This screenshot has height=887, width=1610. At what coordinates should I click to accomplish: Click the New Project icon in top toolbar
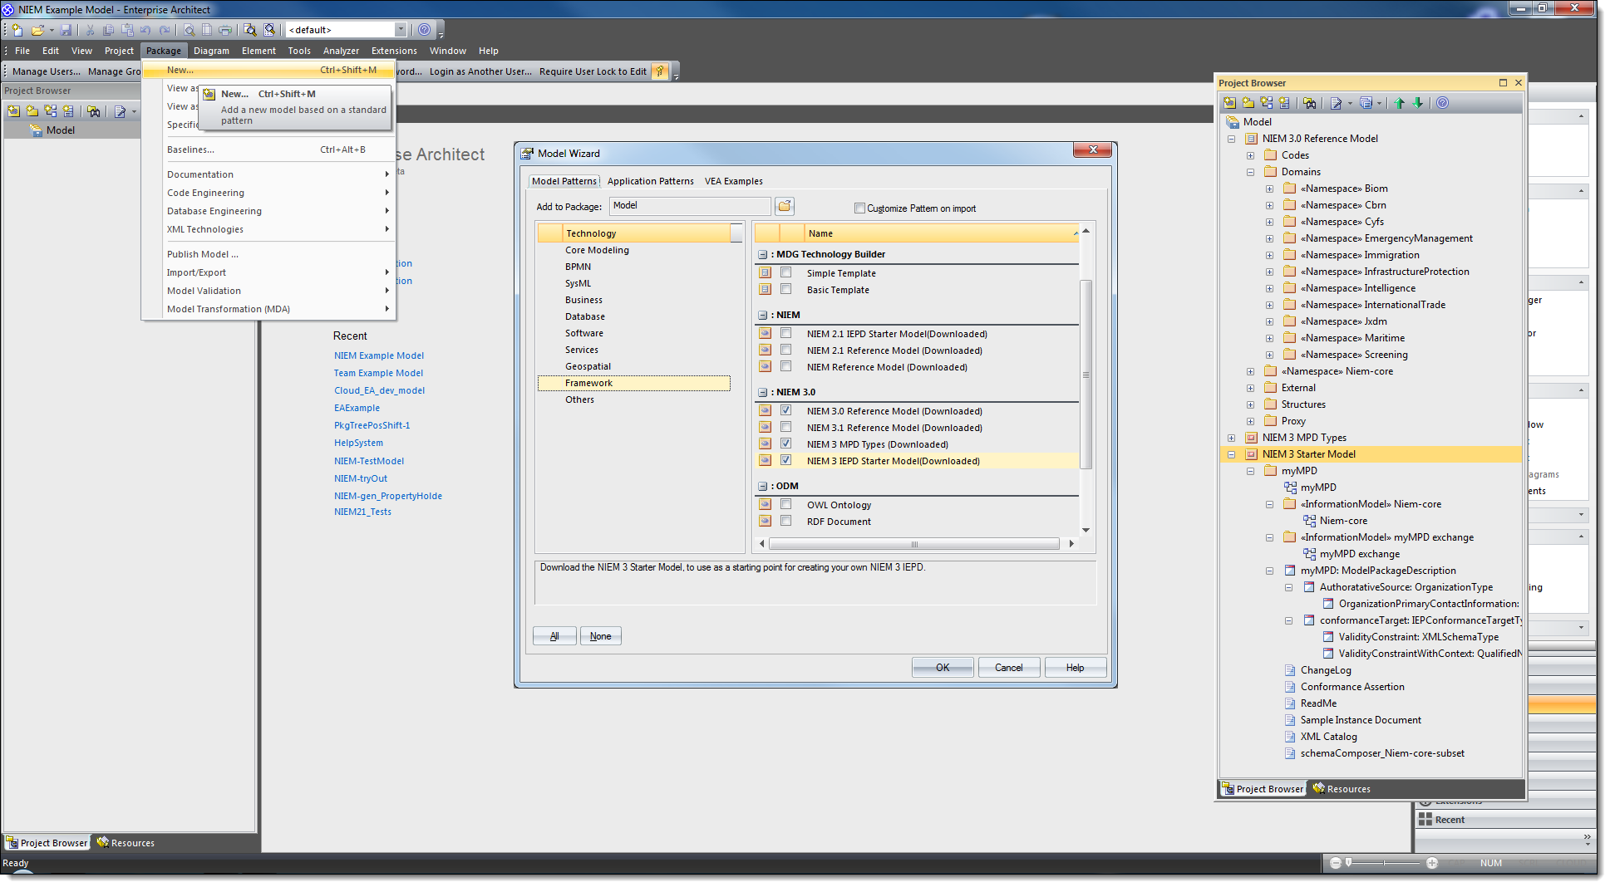(x=17, y=30)
